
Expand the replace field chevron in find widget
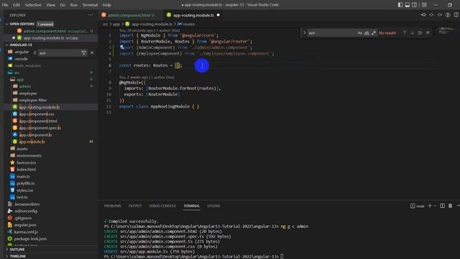305,33
